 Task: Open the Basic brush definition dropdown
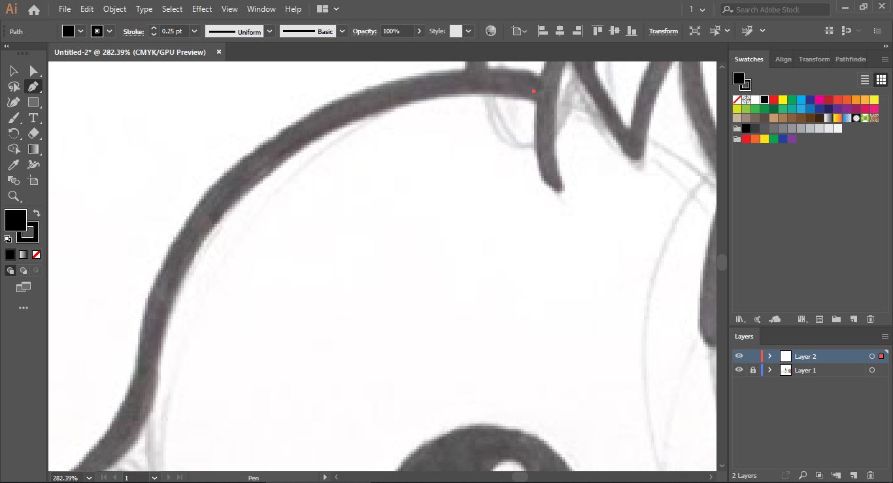(x=343, y=31)
